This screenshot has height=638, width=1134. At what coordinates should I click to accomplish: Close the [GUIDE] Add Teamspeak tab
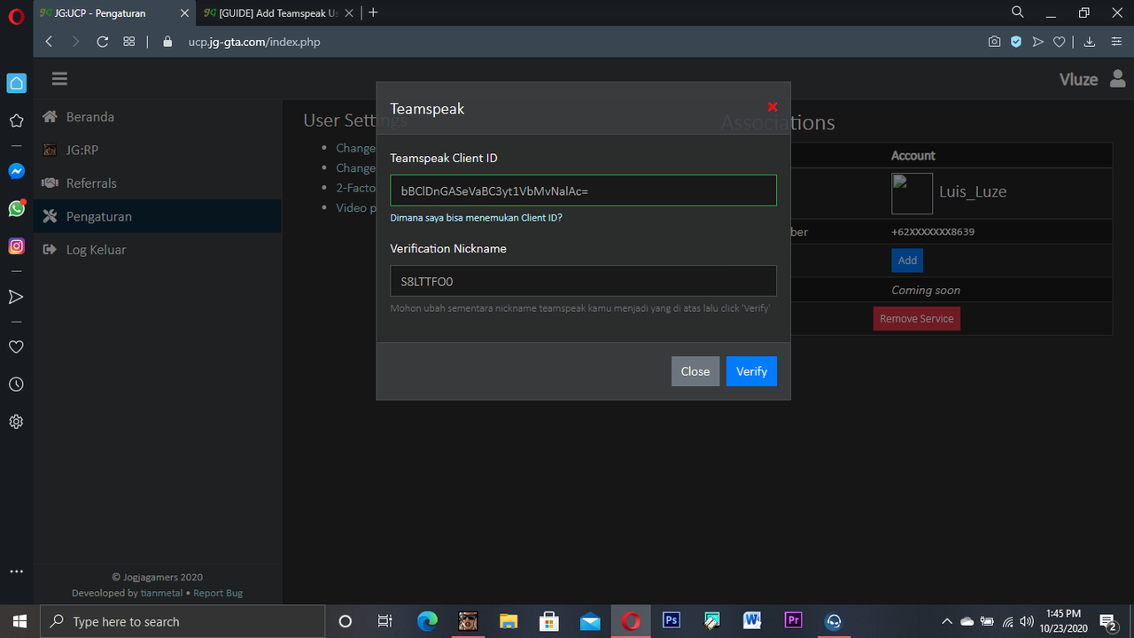(347, 13)
